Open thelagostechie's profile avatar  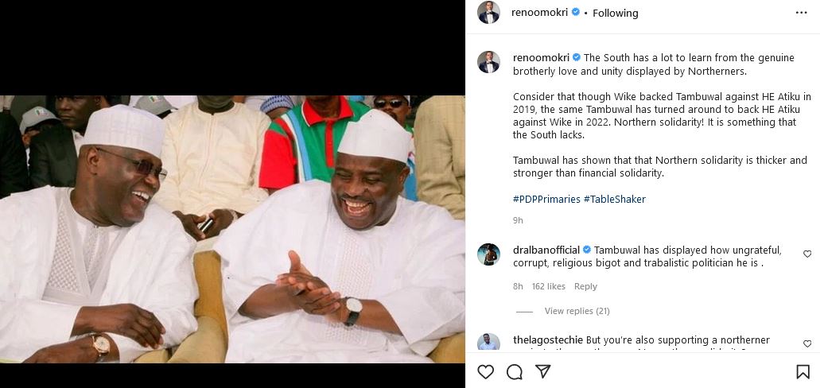(488, 343)
